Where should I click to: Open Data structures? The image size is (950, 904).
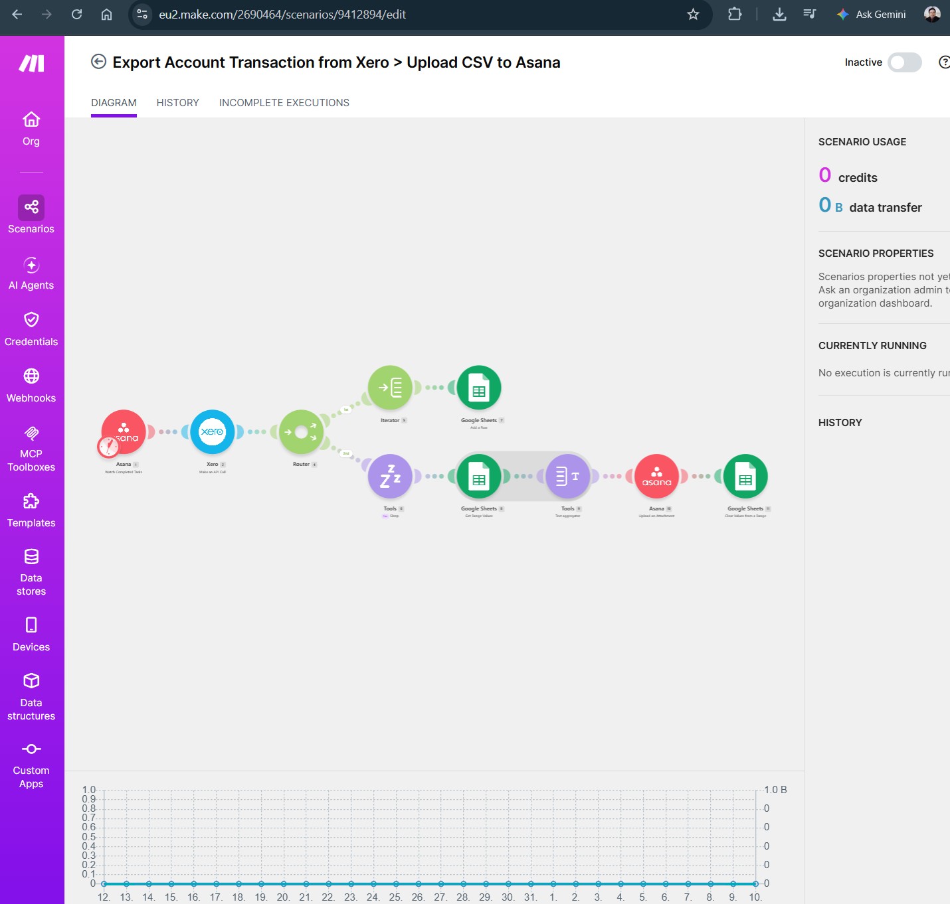coord(31,697)
